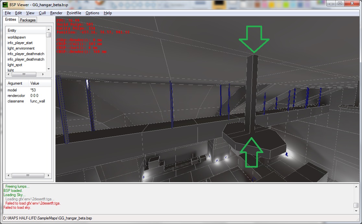
Task: Select the info_player_start entity
Action: (20, 43)
